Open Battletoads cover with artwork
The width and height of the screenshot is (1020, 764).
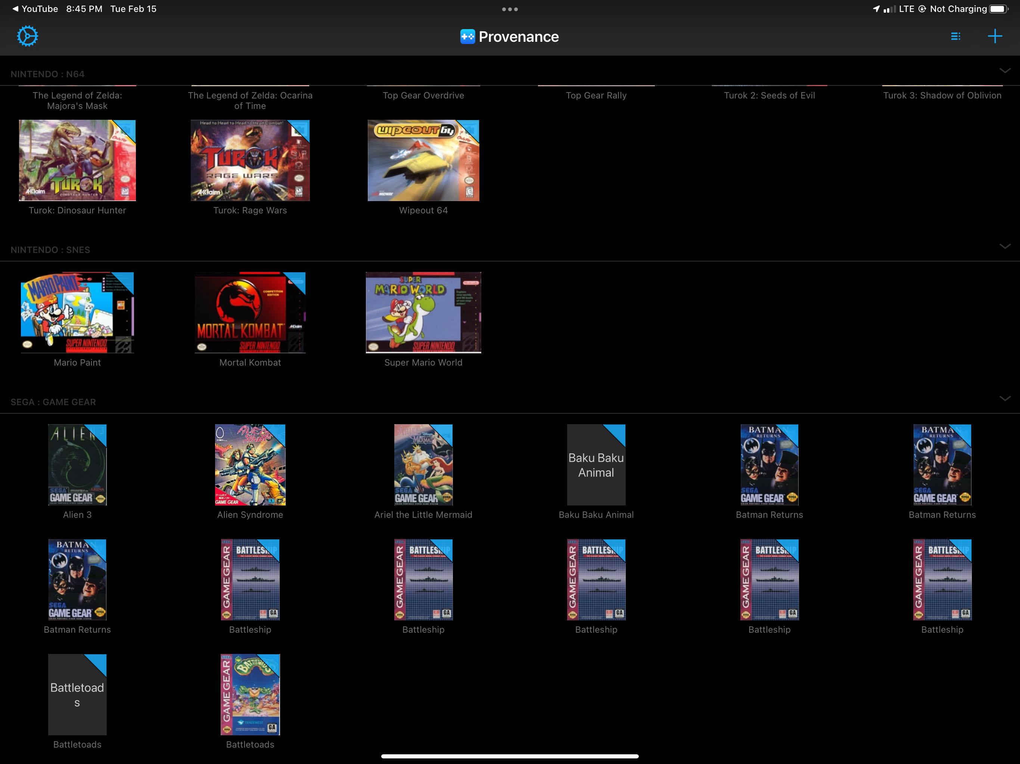(x=251, y=694)
